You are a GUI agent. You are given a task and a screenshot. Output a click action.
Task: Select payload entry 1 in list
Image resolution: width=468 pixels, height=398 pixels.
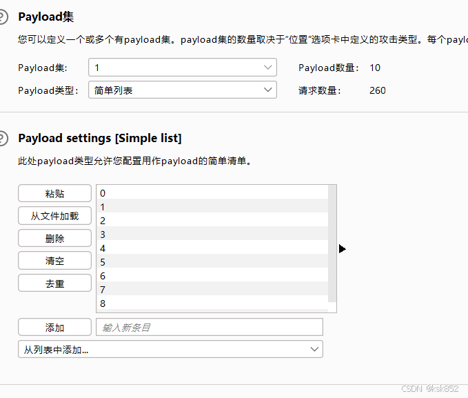(212, 206)
